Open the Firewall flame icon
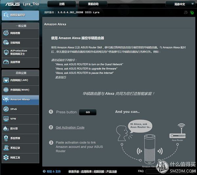 click(6, 128)
